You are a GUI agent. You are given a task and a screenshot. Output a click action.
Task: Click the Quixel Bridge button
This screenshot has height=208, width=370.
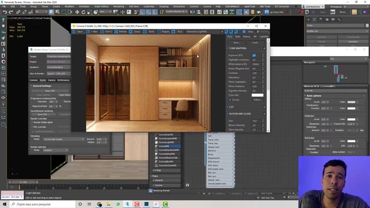click(12, 196)
